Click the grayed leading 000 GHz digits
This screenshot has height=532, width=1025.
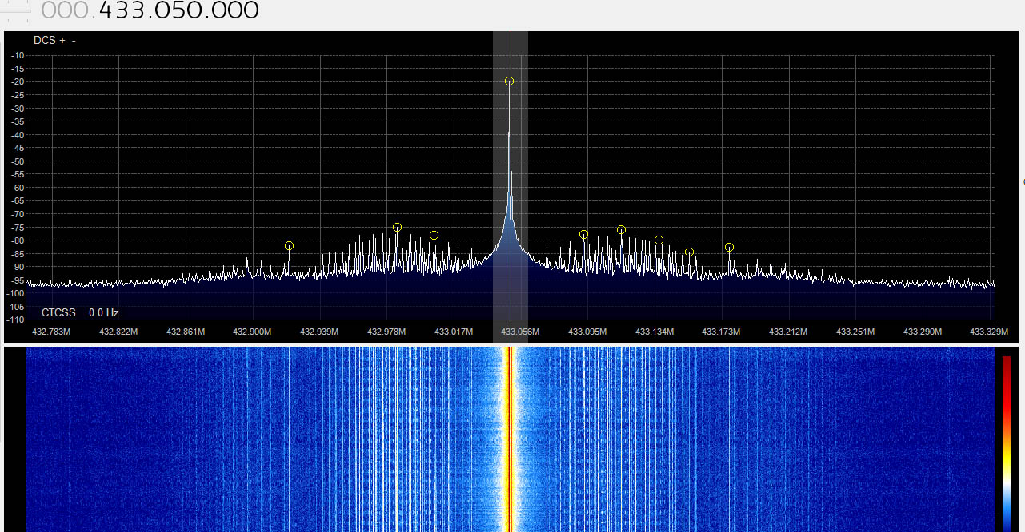64,10
